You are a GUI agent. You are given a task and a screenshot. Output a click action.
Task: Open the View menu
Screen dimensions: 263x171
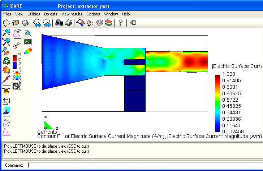pos(19,14)
